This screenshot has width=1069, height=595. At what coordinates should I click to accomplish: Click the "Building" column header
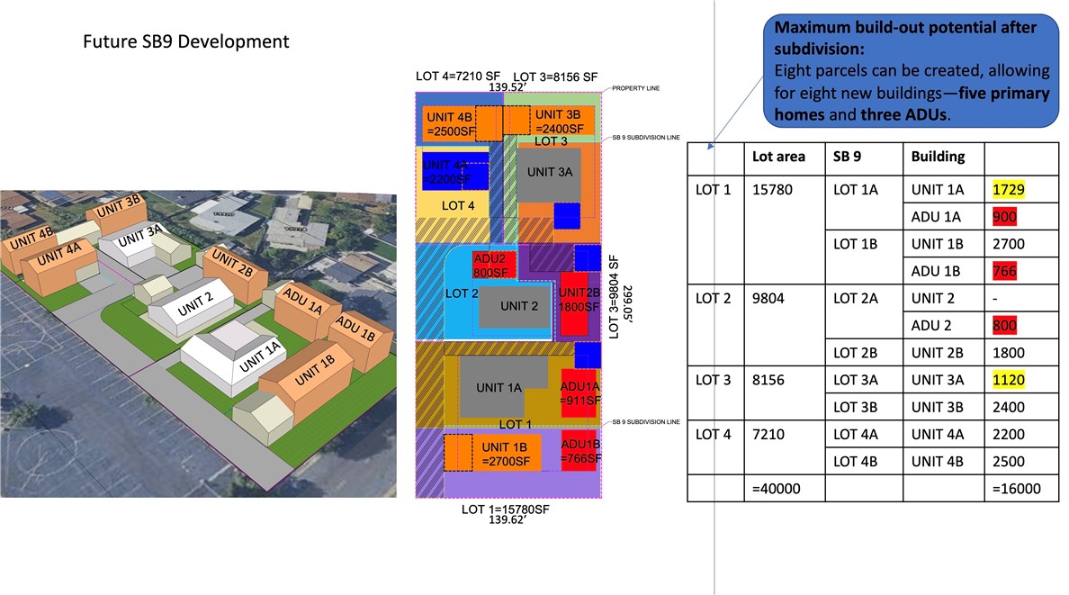[x=938, y=156]
